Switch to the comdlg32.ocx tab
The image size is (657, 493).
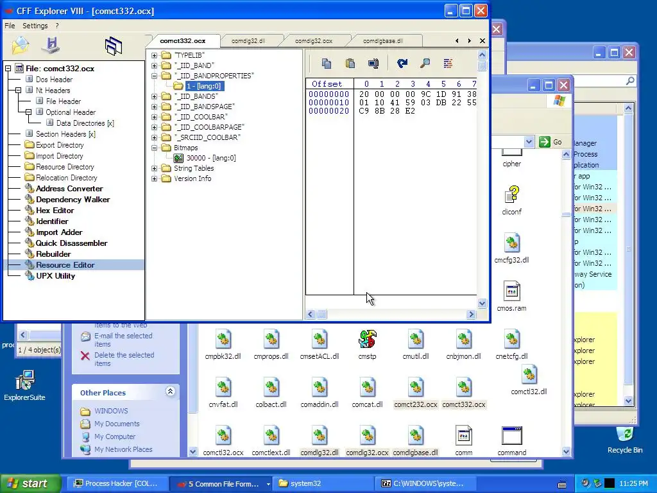313,40
